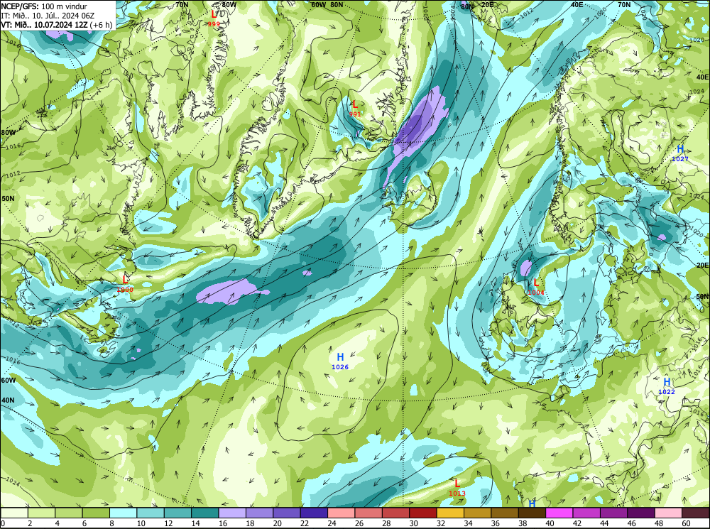Image resolution: width=710 pixels, height=529 pixels.
Task: Click the H 1026 high pressure center
Action: (340, 361)
